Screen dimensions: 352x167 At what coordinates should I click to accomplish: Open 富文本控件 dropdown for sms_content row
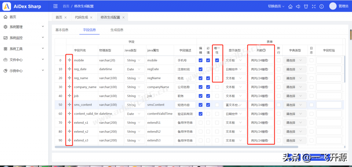234,105
